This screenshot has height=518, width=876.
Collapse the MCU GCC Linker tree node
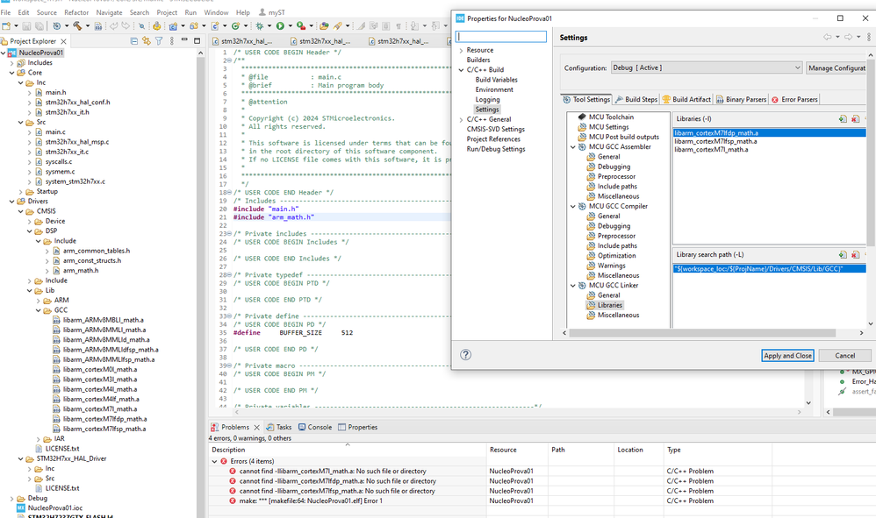pyautogui.click(x=571, y=285)
